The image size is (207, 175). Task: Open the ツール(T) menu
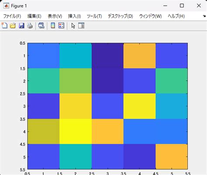pyautogui.click(x=94, y=16)
